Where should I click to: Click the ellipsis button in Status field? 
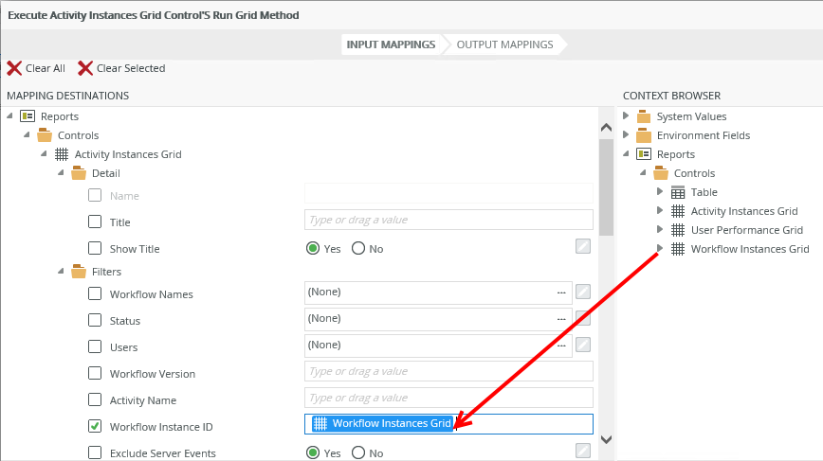[561, 319]
